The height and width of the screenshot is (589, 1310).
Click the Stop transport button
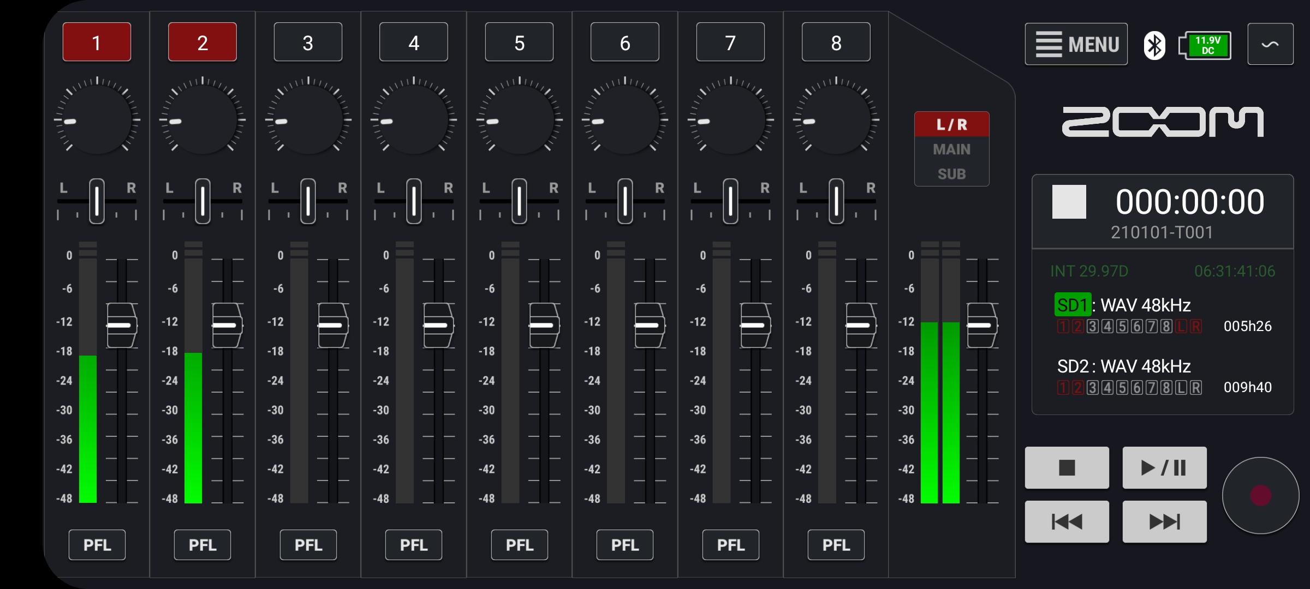coord(1067,468)
